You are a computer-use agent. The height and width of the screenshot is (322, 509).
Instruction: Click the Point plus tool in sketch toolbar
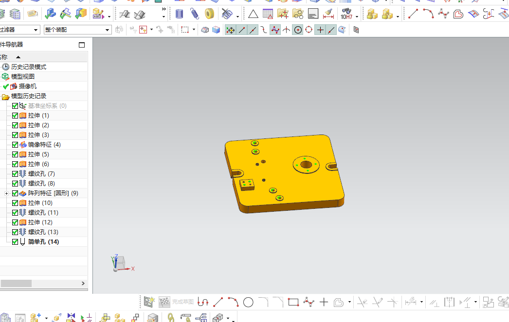point(324,302)
